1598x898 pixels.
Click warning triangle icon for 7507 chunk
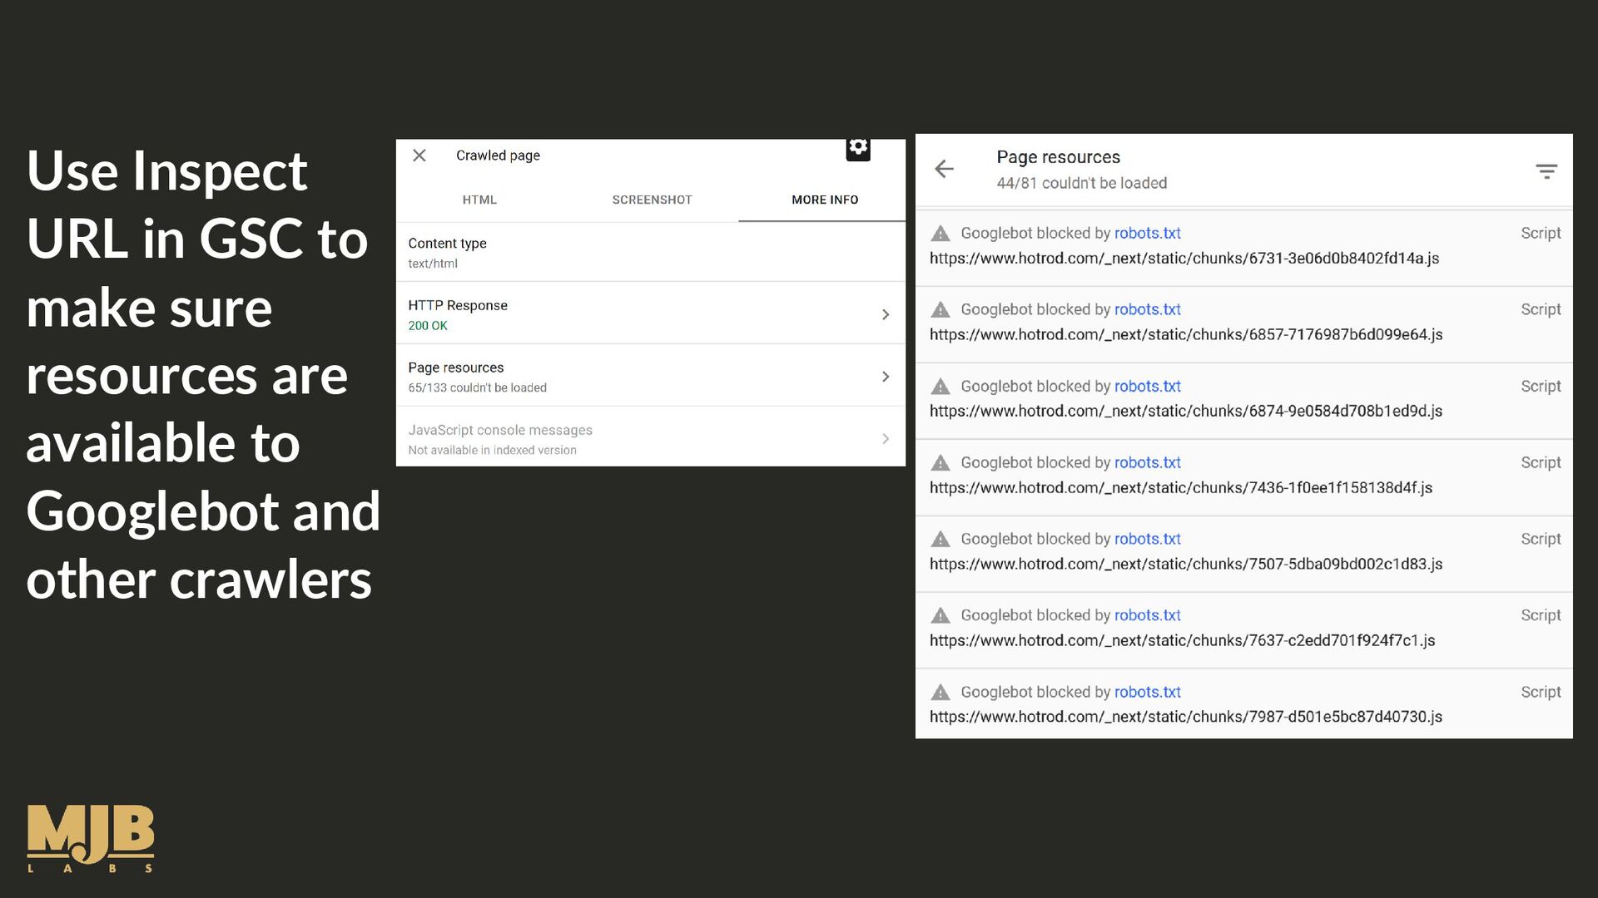point(940,540)
